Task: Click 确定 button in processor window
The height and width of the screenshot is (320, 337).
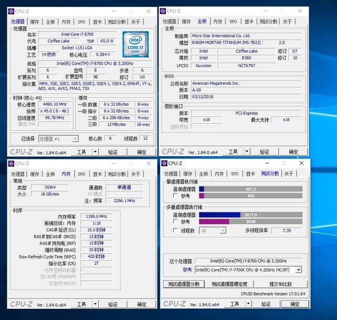Action: click(142, 152)
